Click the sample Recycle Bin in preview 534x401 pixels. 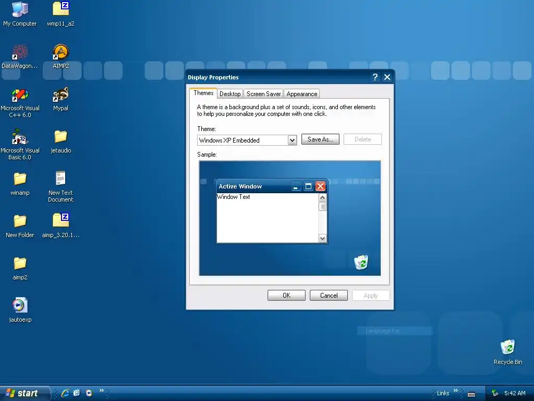tap(361, 262)
